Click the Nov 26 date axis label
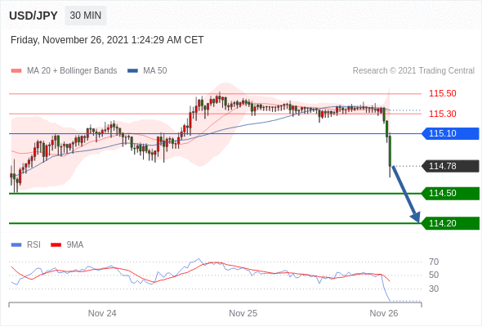 pyautogui.click(x=384, y=313)
